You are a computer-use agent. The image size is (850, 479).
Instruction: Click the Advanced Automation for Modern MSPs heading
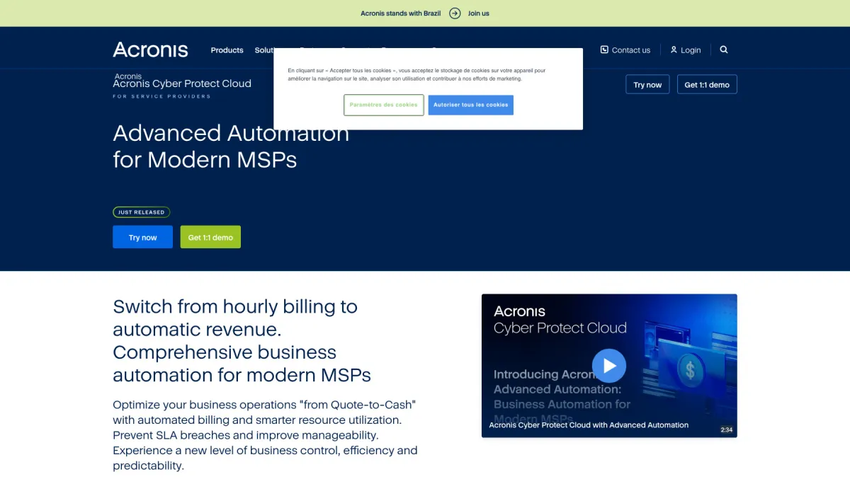click(x=231, y=146)
